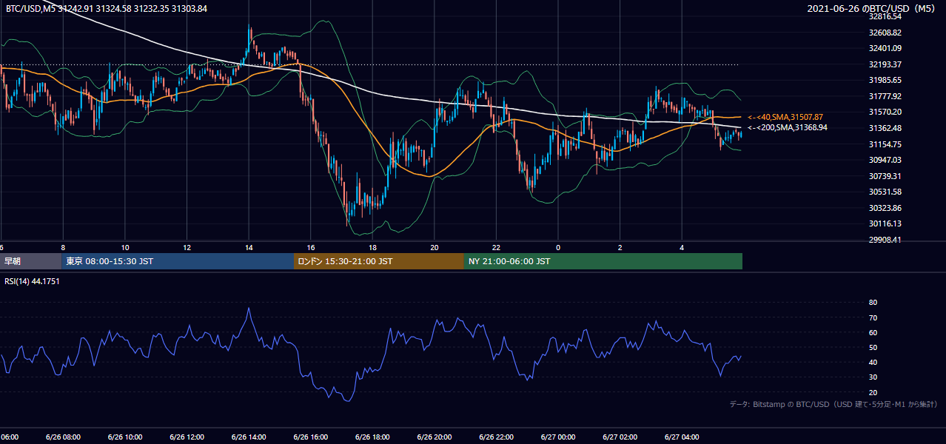Select the NY 21:00-06:00 JST session bar

click(x=603, y=261)
